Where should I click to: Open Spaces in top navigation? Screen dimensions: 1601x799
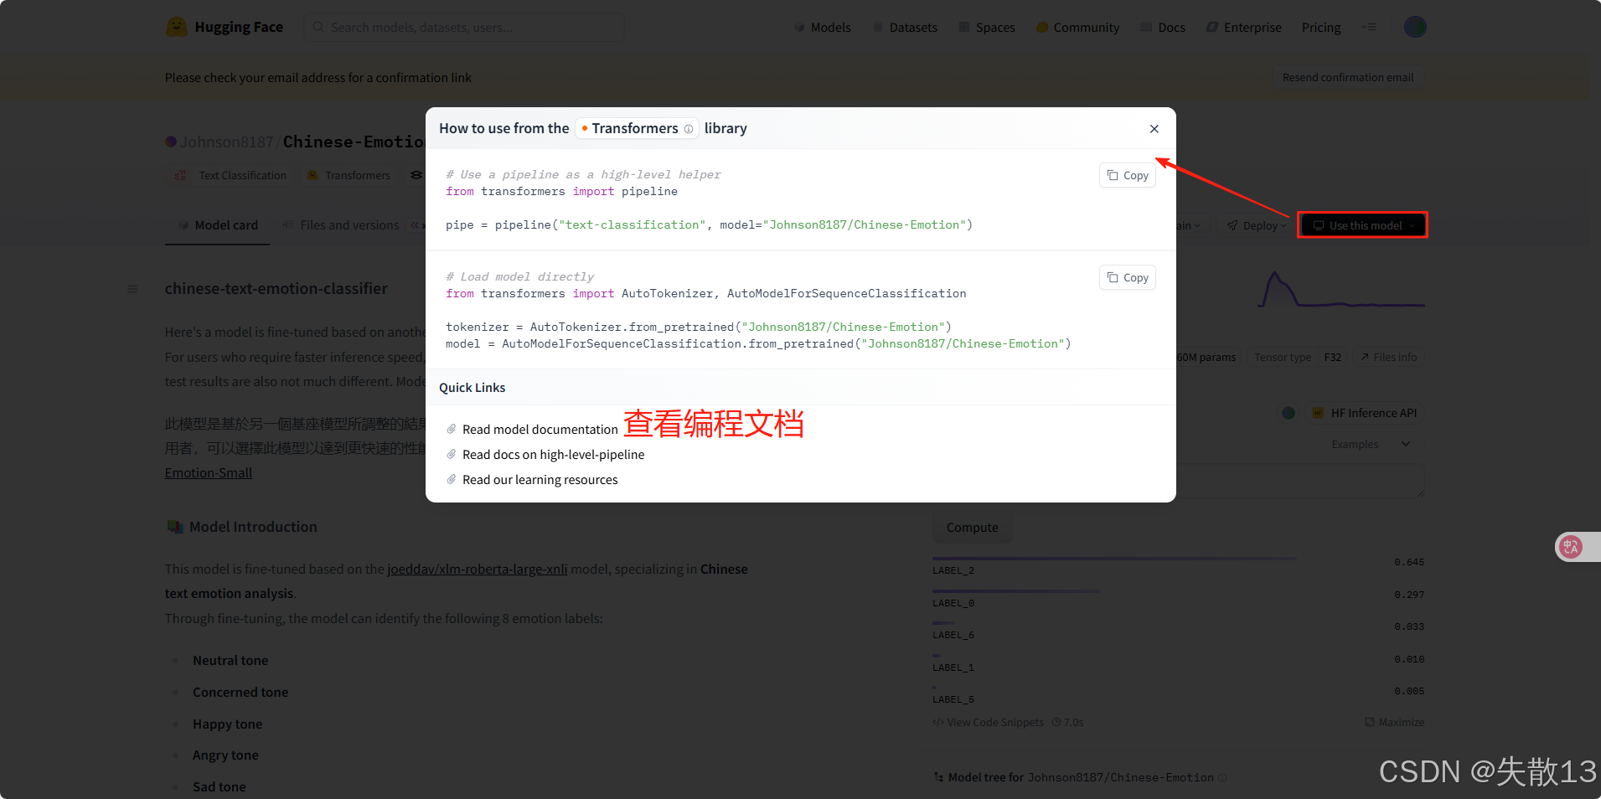coord(986,27)
